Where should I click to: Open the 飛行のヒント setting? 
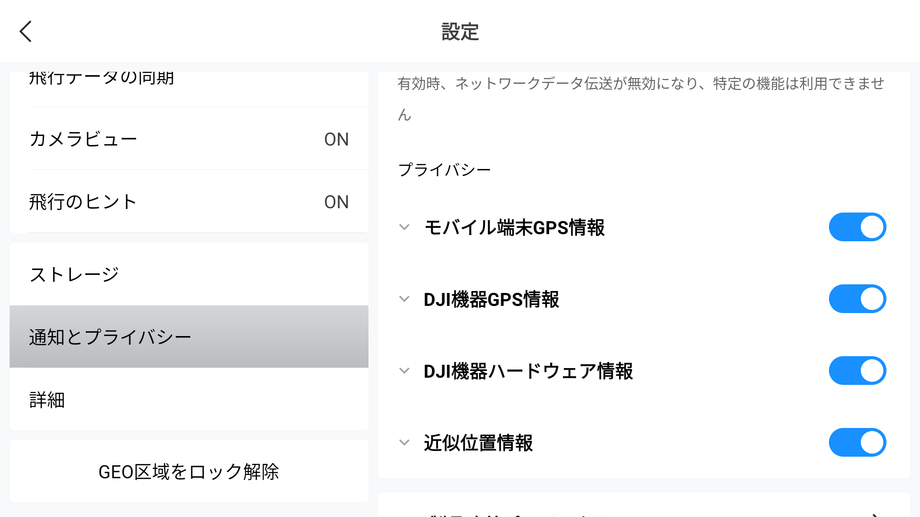click(189, 202)
